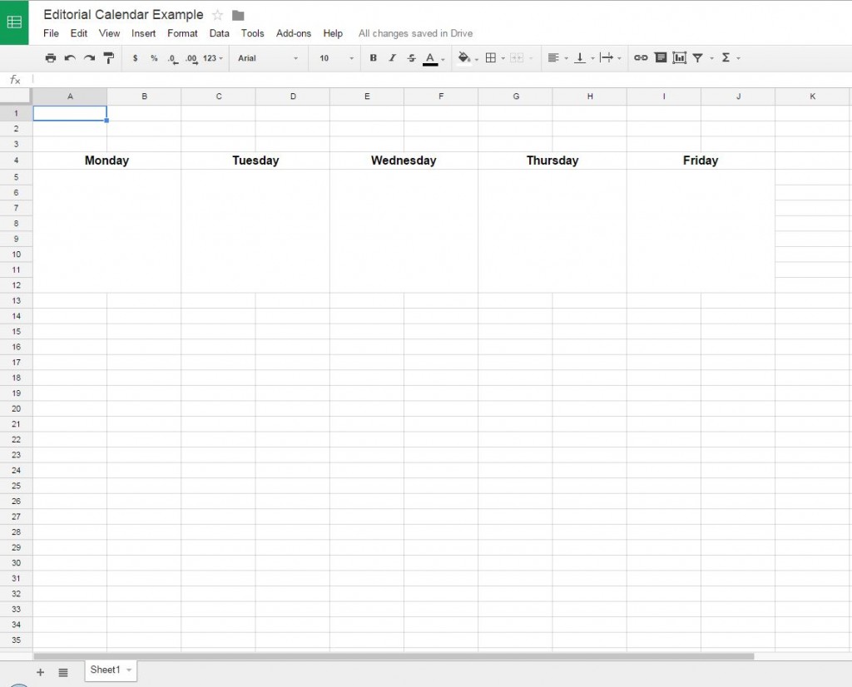Click the Undo icon
852x687 pixels.
coord(70,57)
